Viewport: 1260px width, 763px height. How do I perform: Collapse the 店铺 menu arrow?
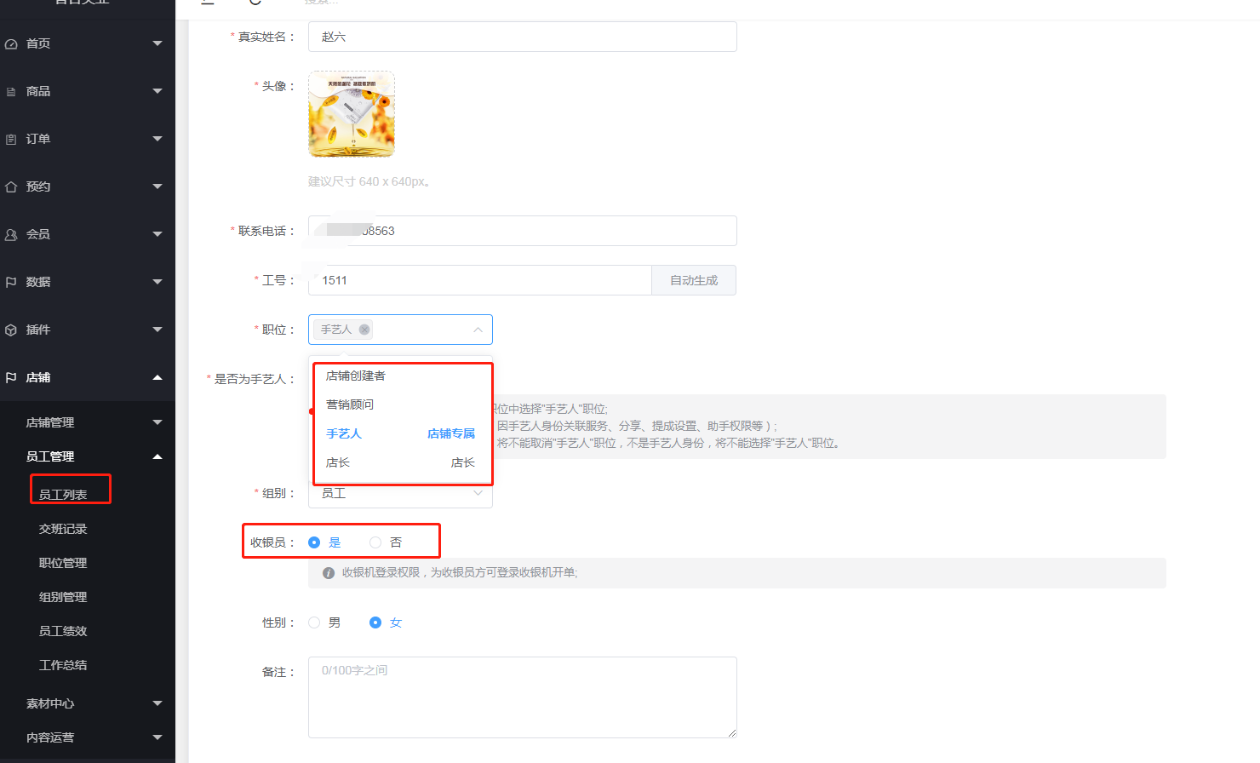pyautogui.click(x=157, y=377)
